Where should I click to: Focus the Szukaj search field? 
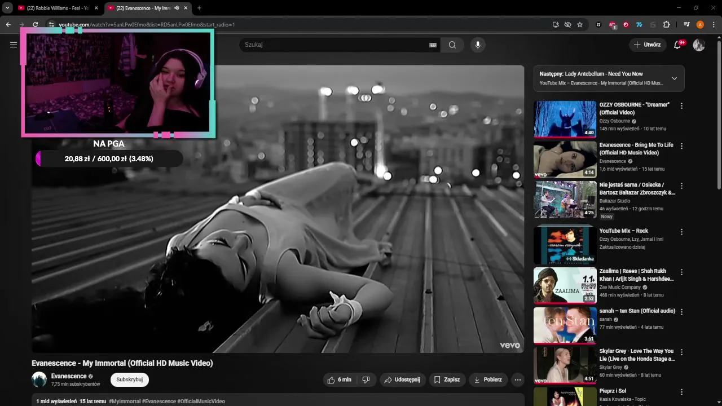333,45
